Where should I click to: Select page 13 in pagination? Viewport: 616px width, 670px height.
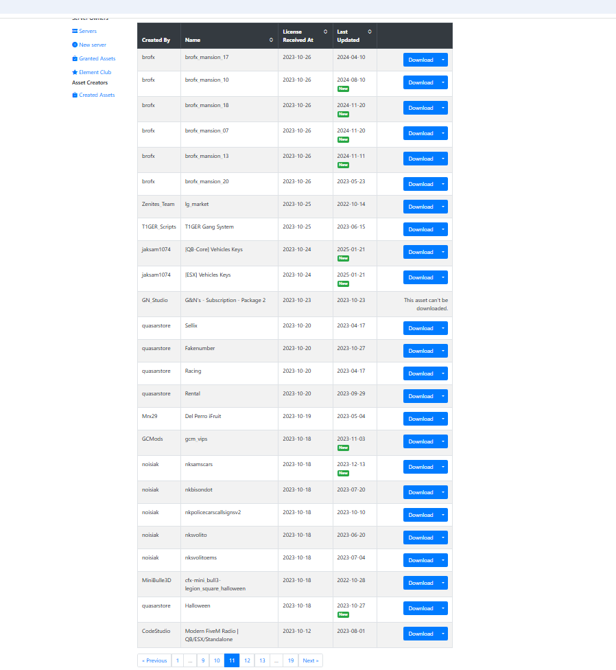(262, 660)
